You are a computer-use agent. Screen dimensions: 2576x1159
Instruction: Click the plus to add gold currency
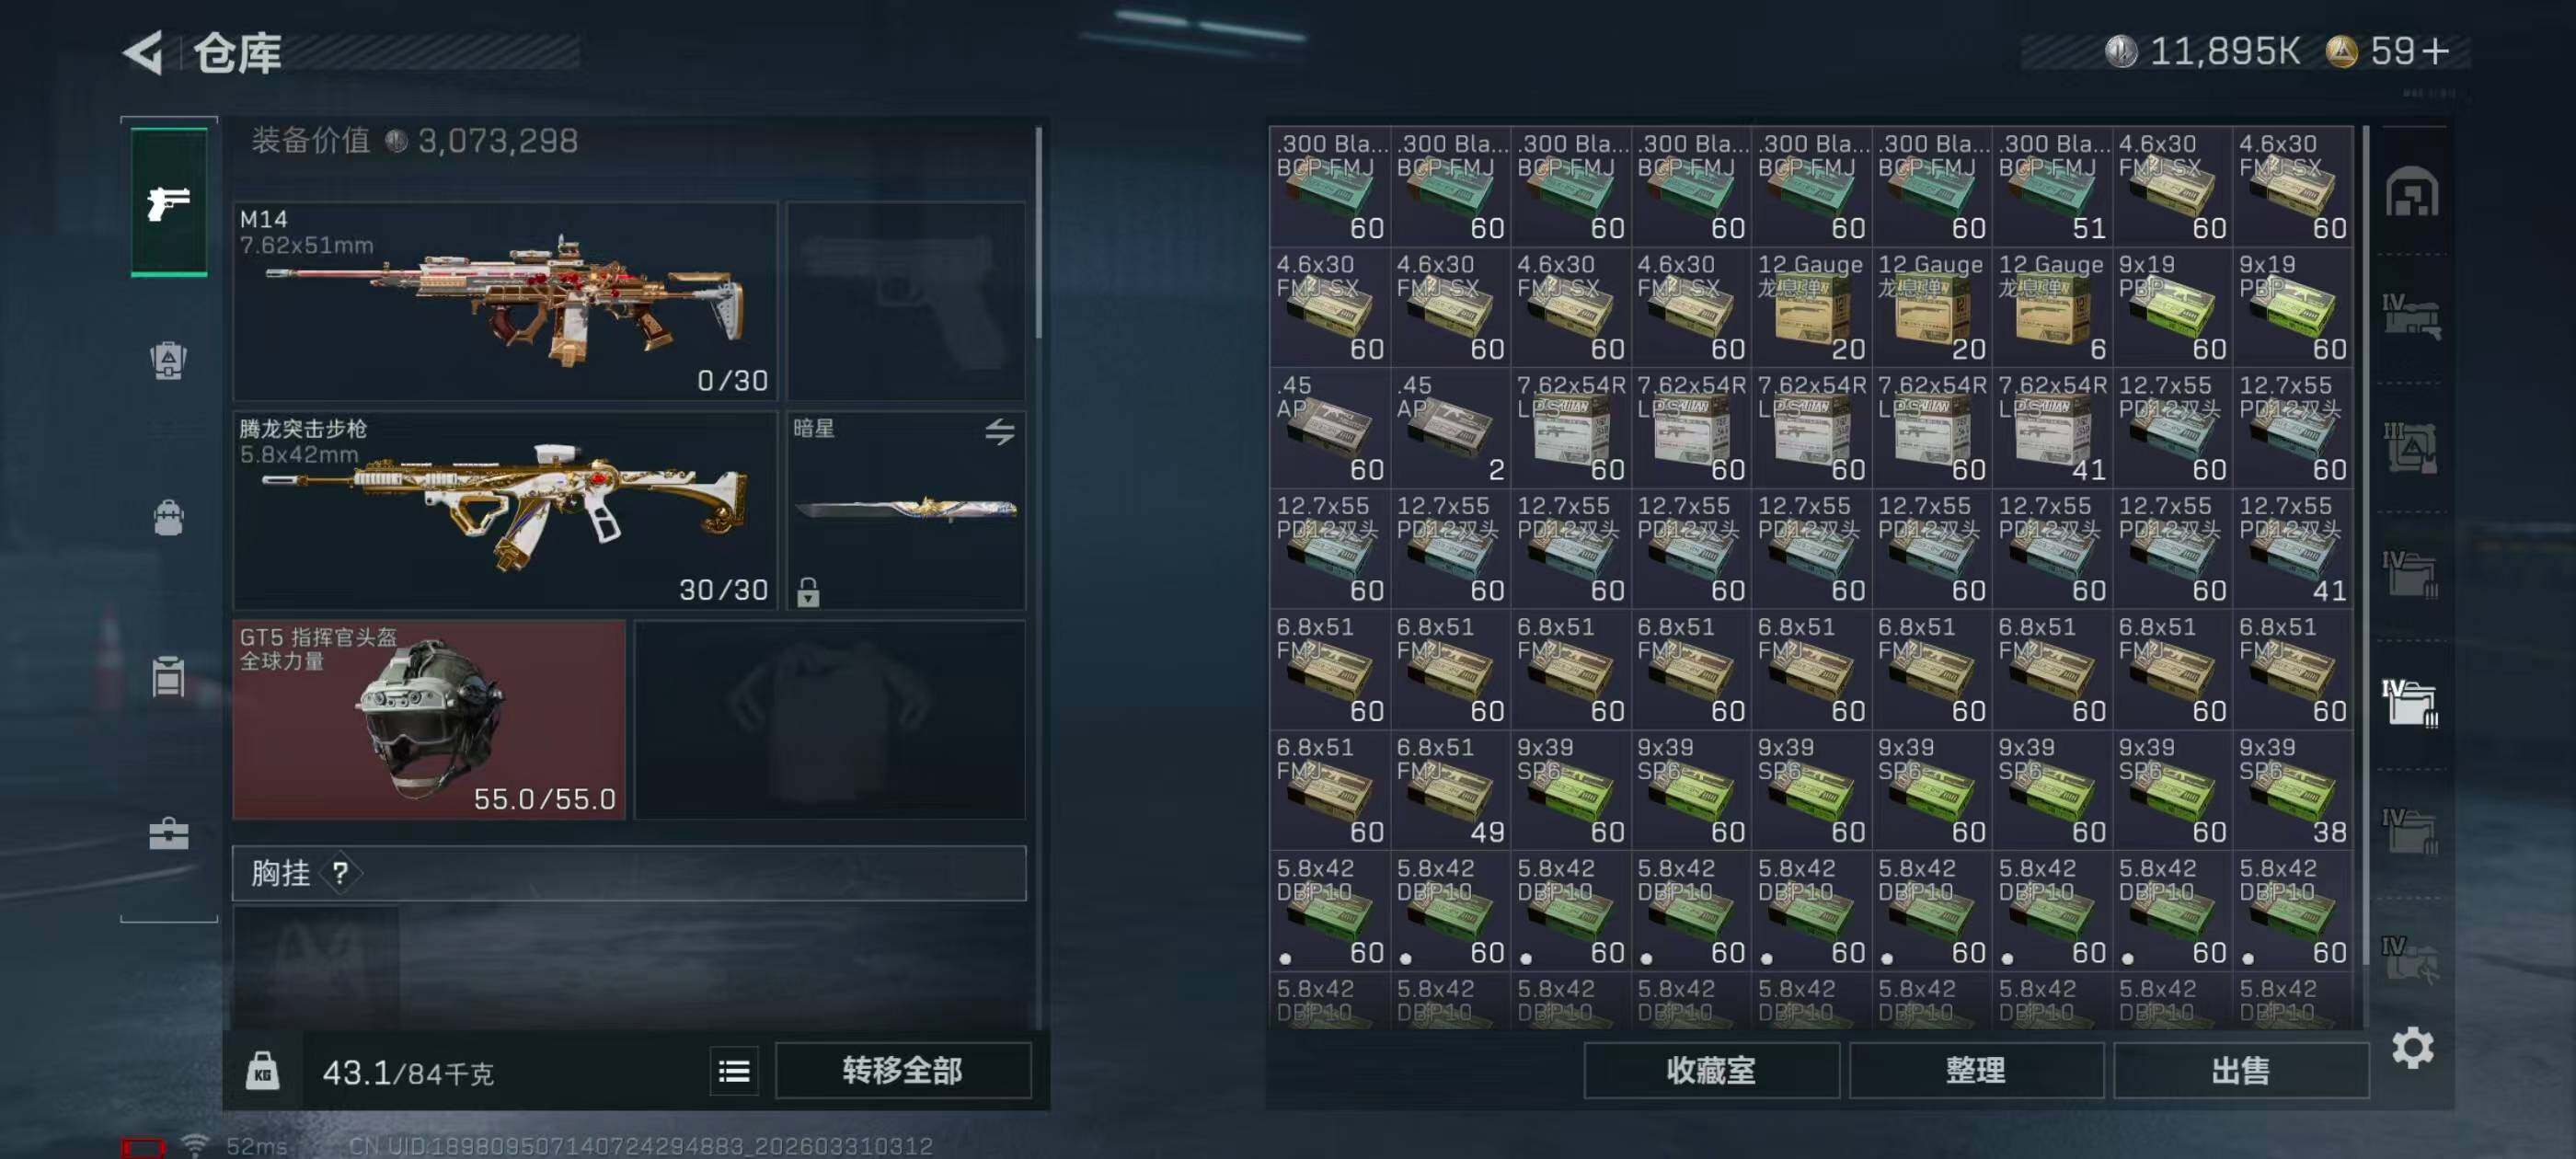[x=2438, y=51]
